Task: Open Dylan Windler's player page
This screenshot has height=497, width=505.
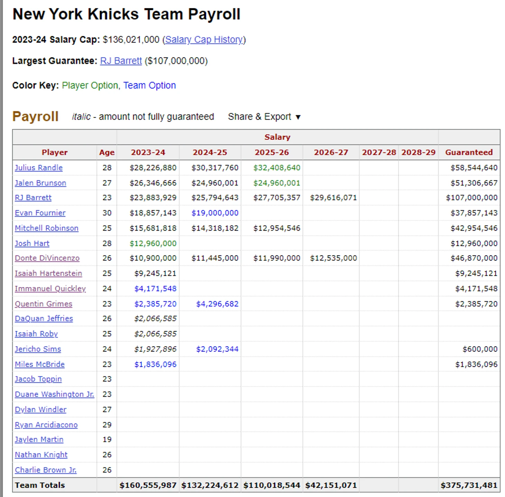Action: (40, 409)
